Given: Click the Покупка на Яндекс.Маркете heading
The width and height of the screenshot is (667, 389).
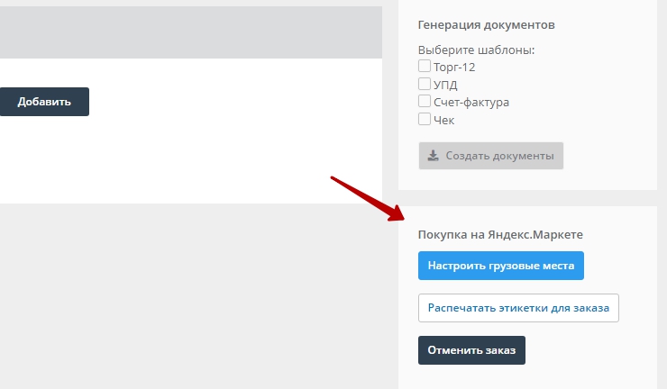Looking at the screenshot, I should pos(500,235).
